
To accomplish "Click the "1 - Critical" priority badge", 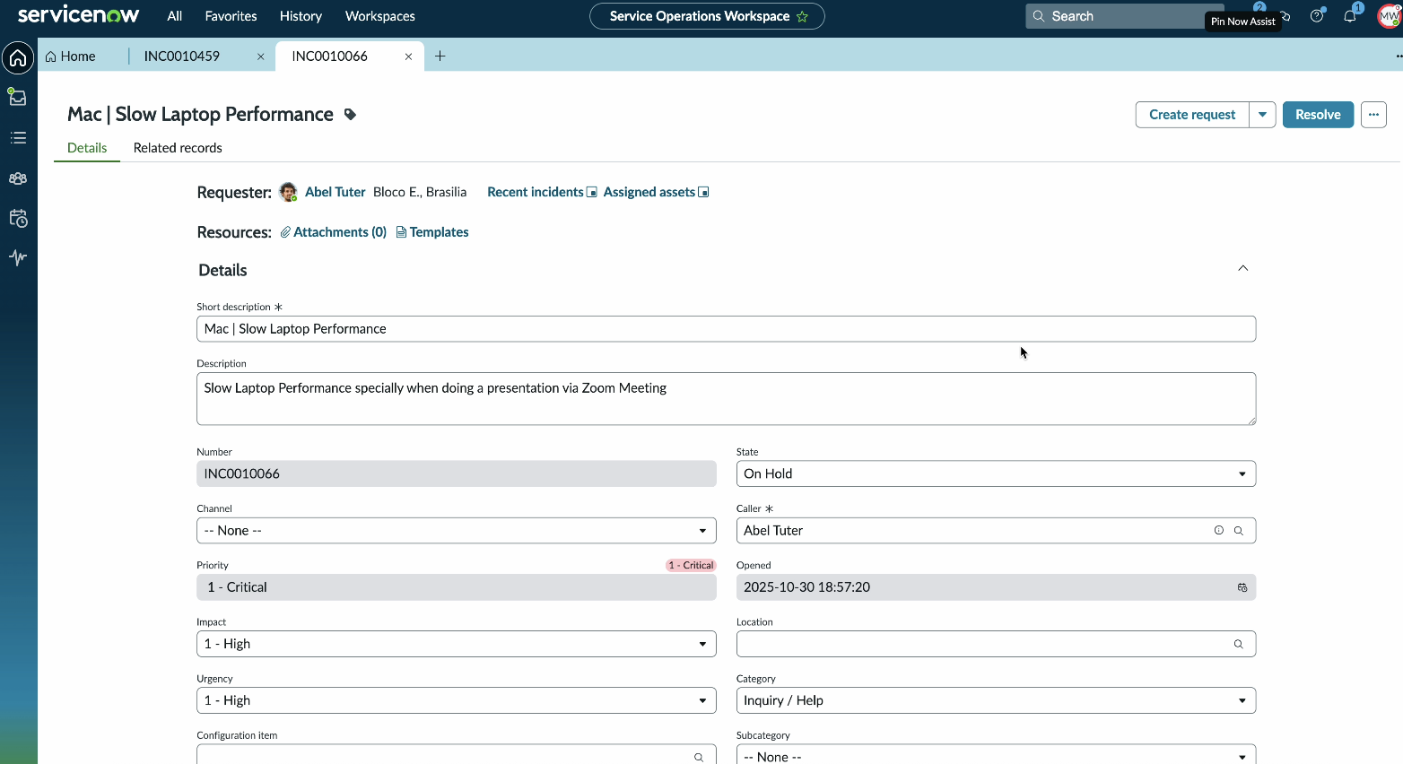I will click(x=691, y=565).
